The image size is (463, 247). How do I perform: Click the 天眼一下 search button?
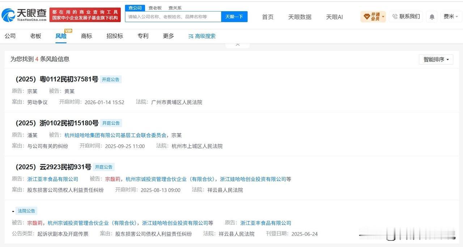234,17
